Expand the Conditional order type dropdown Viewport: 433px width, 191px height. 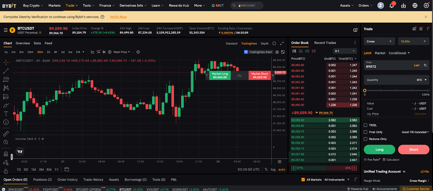point(399,53)
